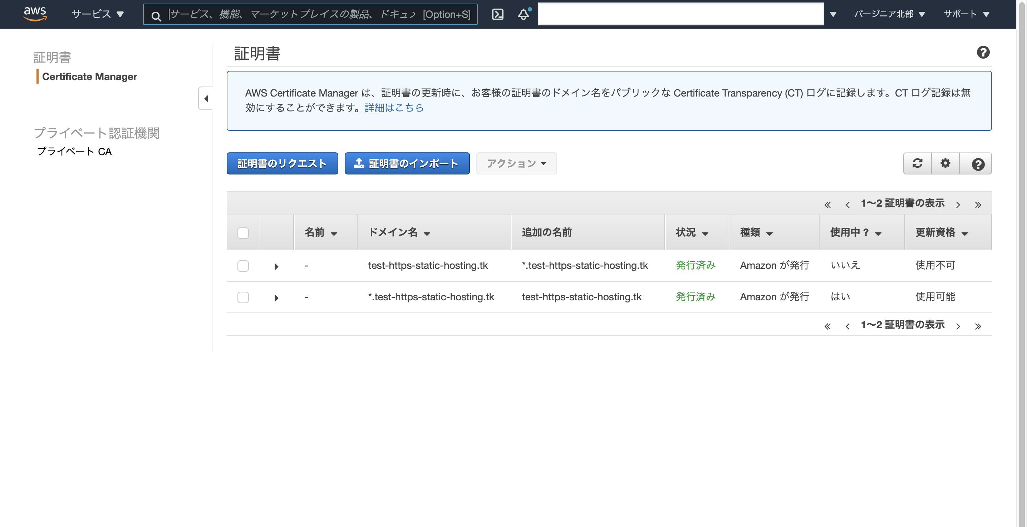Click the help icon next to the 証明書 page title
The height and width of the screenshot is (527, 1027).
tap(983, 52)
